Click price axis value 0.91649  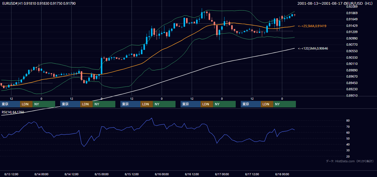tap(352, 19)
